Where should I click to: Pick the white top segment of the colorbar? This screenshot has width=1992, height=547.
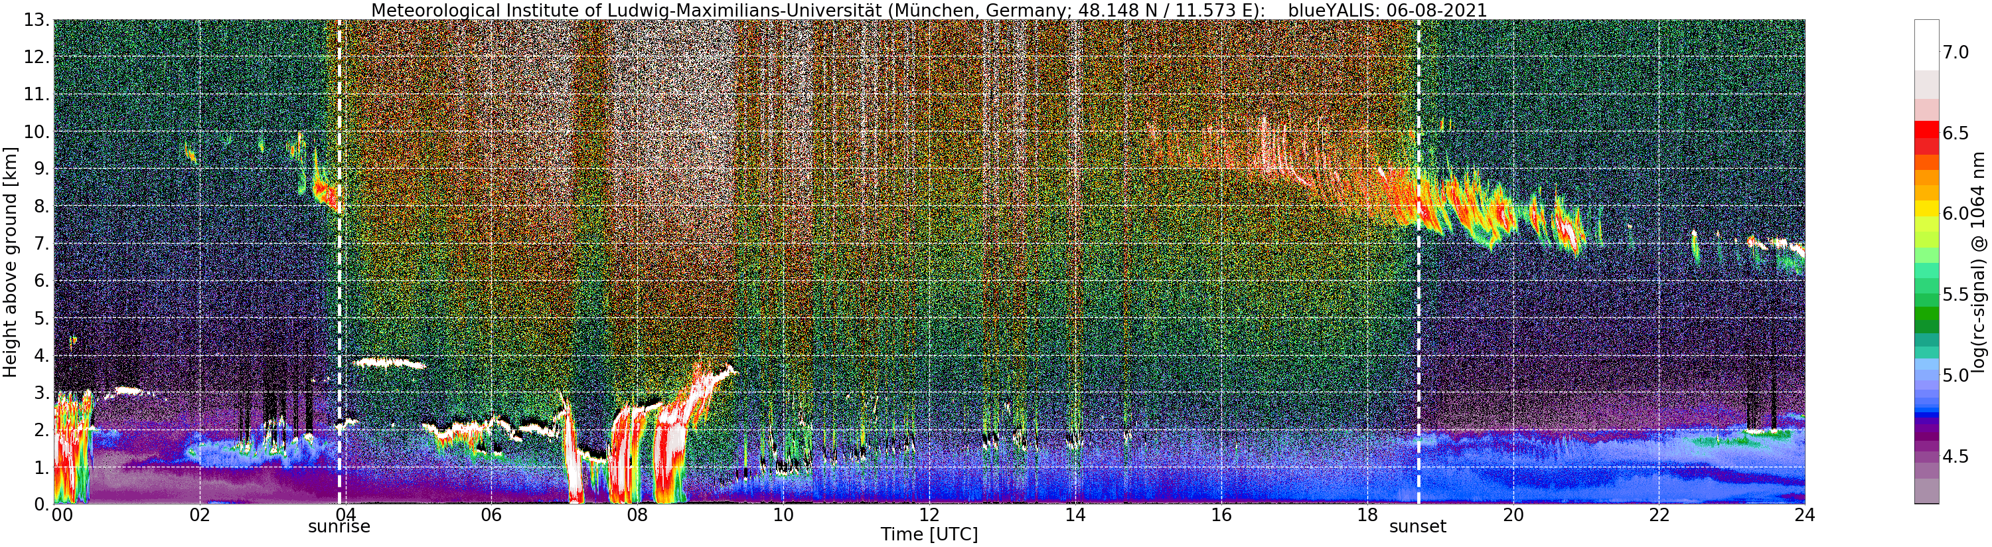[1926, 45]
